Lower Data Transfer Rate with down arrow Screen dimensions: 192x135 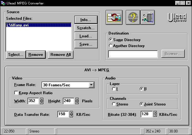pos(71,116)
